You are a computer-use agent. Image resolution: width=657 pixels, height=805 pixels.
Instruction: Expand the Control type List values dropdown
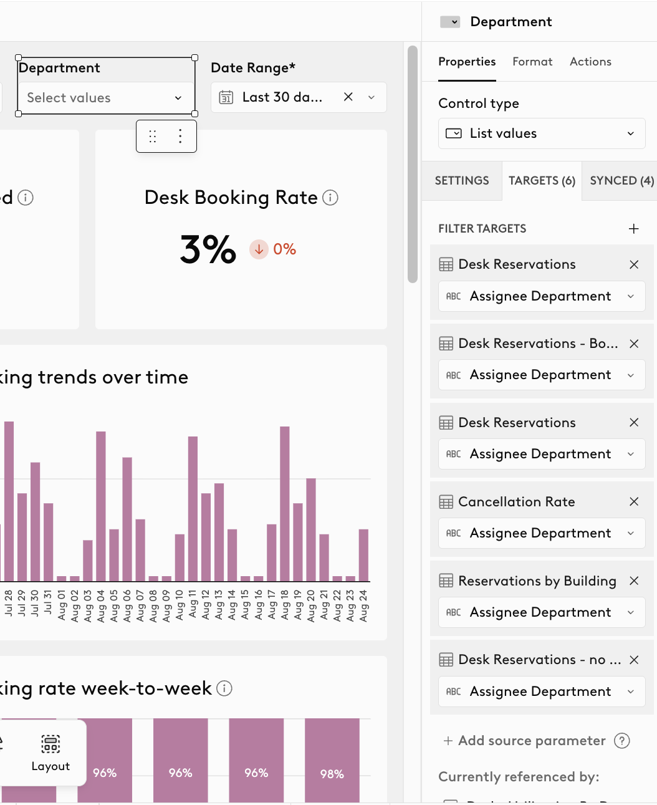(x=542, y=133)
